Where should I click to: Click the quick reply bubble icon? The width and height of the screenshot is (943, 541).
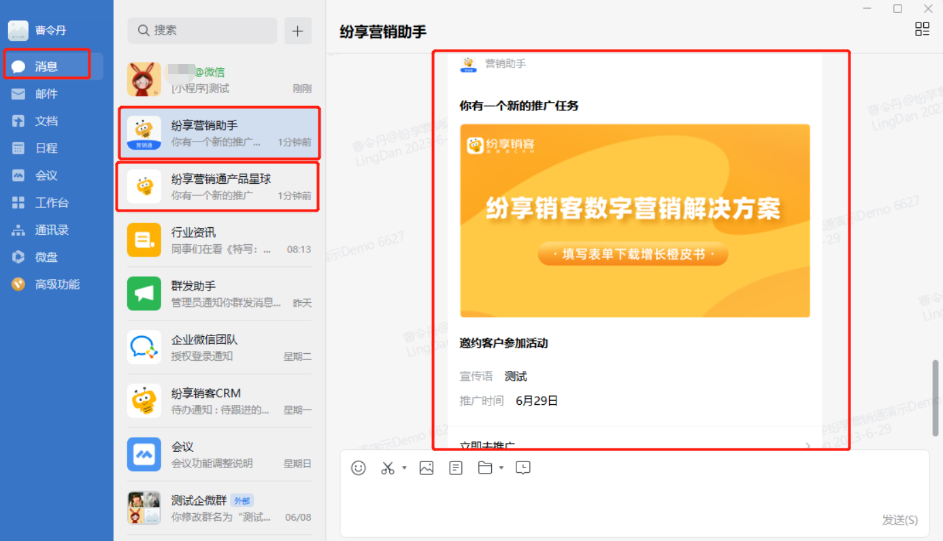tap(523, 468)
